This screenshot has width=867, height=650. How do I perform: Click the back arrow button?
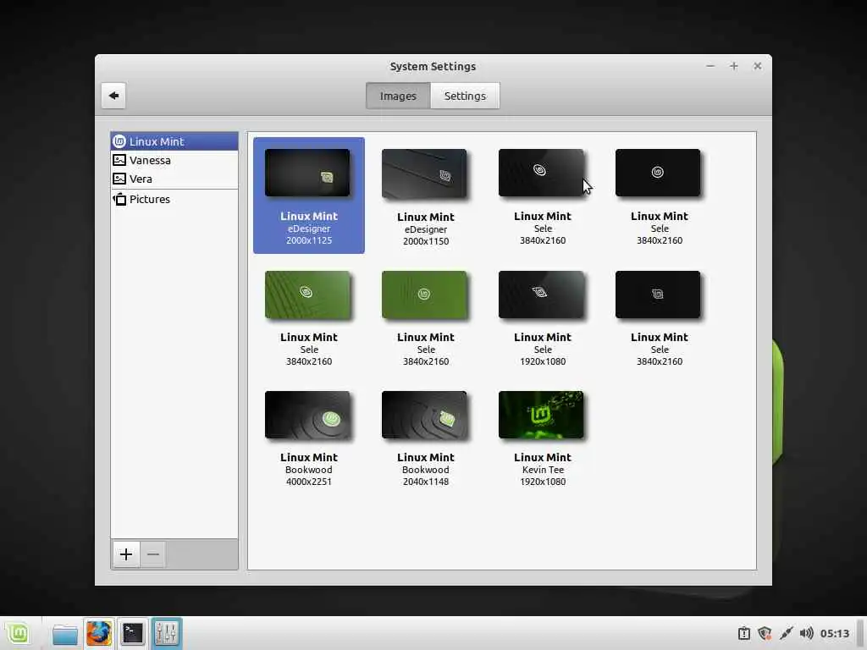[113, 96]
